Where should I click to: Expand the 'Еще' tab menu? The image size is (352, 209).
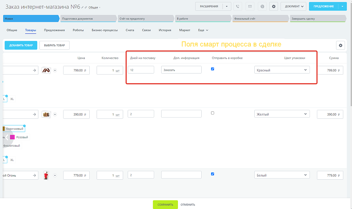(203, 30)
